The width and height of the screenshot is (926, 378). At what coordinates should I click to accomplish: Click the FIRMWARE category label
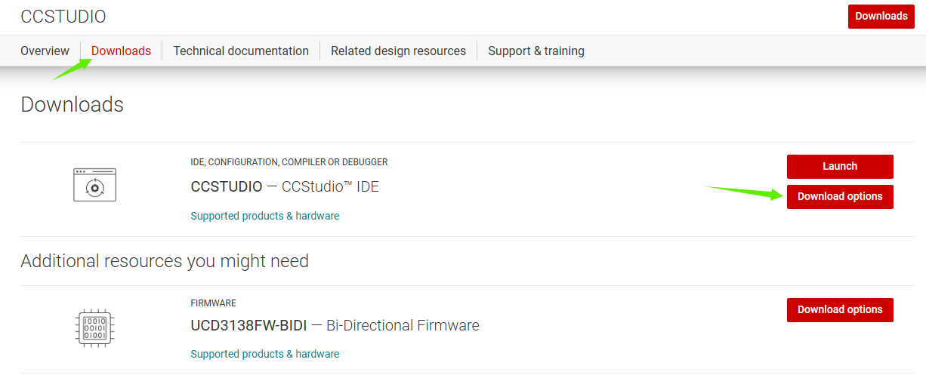[213, 303]
